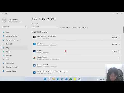Image resolution: width=124 pixels, height=93 pixels.
Task: Open the three-dot menu for Bang & Olufsen
Action: point(119,37)
